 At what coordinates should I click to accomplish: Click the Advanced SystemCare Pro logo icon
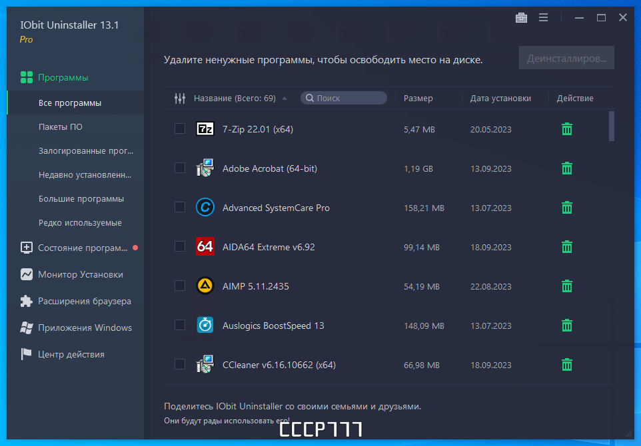pyautogui.click(x=205, y=208)
